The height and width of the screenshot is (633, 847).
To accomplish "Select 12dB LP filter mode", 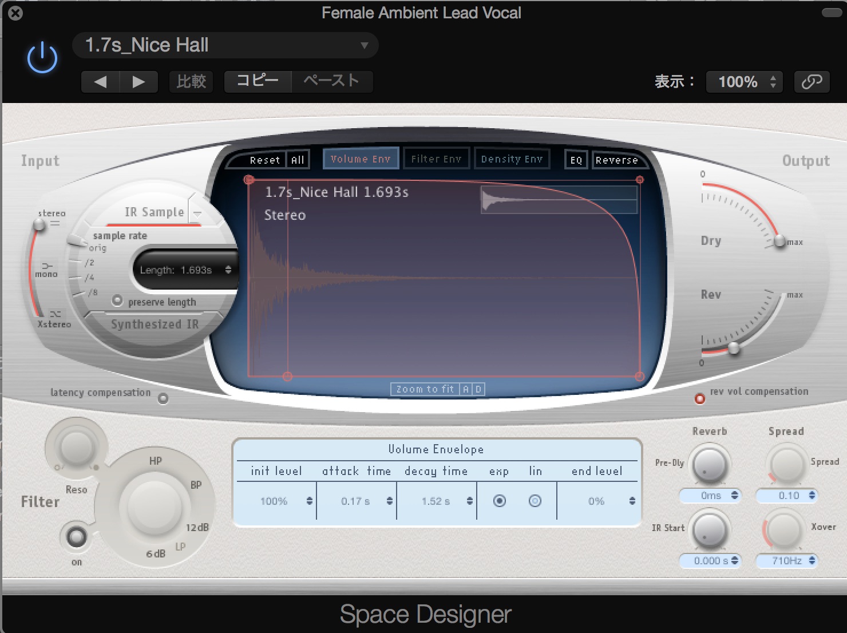I will pyautogui.click(x=197, y=527).
